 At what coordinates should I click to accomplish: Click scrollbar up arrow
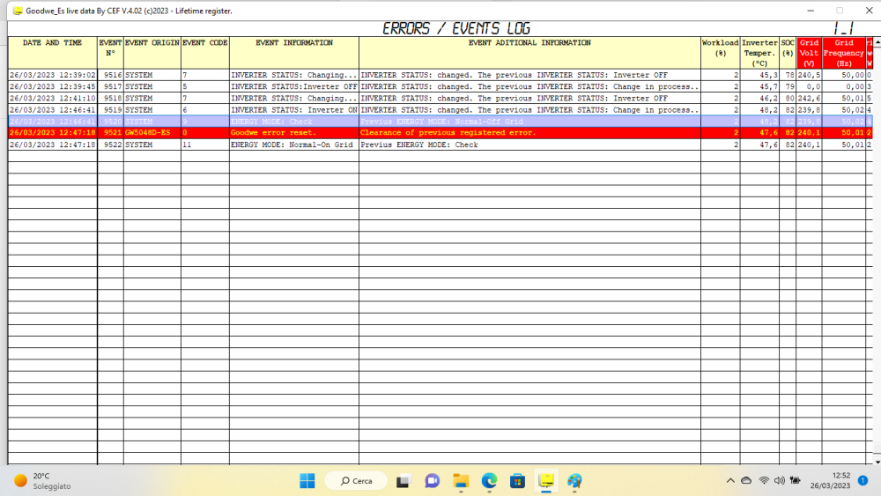pos(877,42)
